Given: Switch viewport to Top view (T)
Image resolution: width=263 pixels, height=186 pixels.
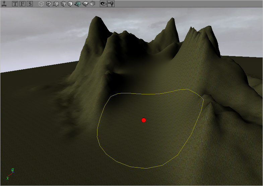Looking at the screenshot, I should [x=15, y=4].
